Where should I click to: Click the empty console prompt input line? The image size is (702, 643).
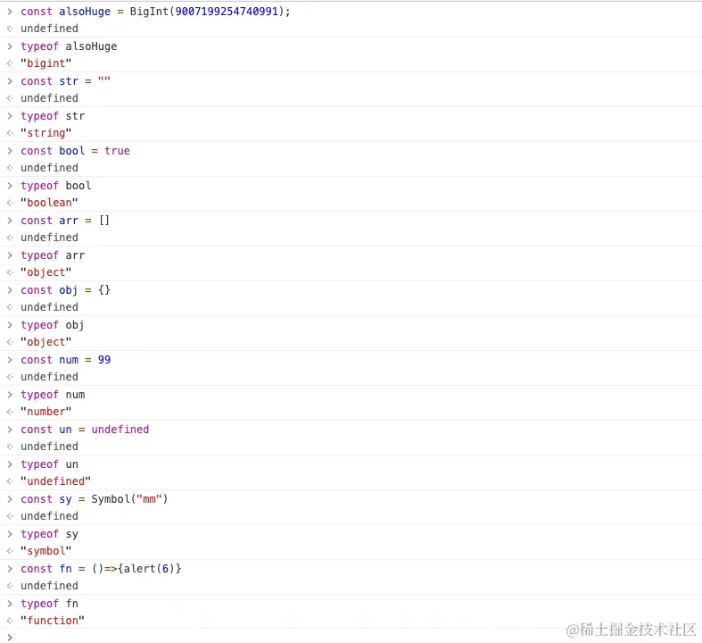pyautogui.click(x=351, y=637)
